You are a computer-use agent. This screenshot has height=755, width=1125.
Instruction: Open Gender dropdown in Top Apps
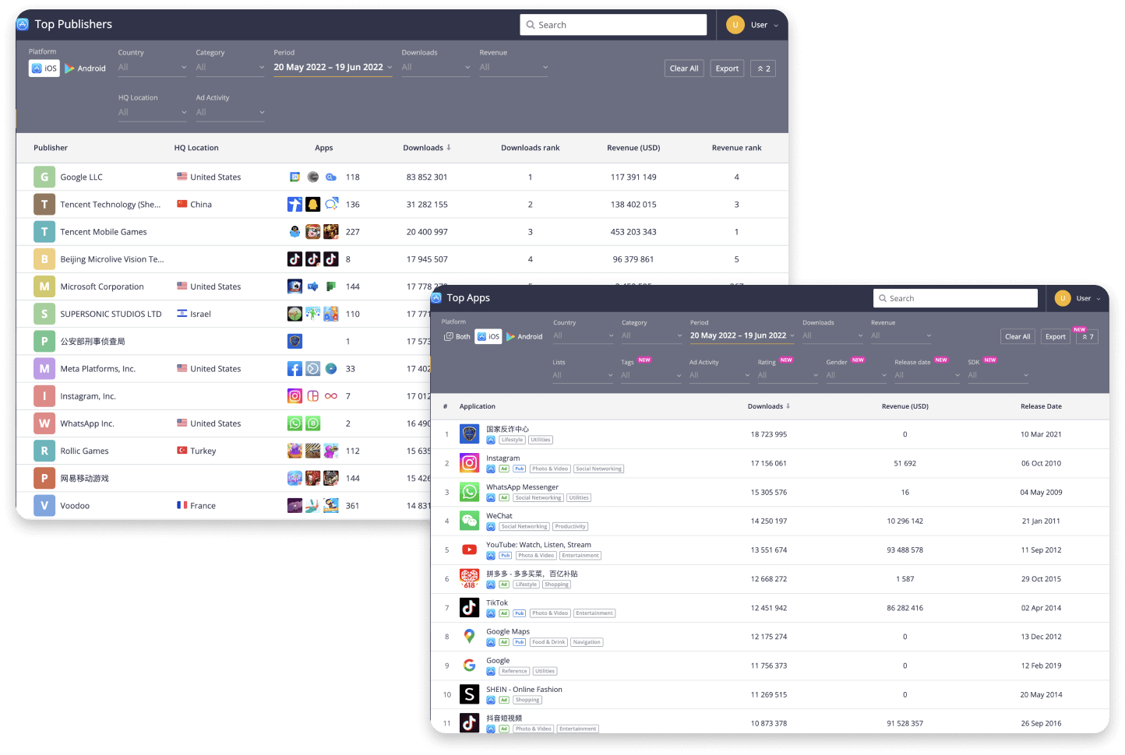point(857,375)
